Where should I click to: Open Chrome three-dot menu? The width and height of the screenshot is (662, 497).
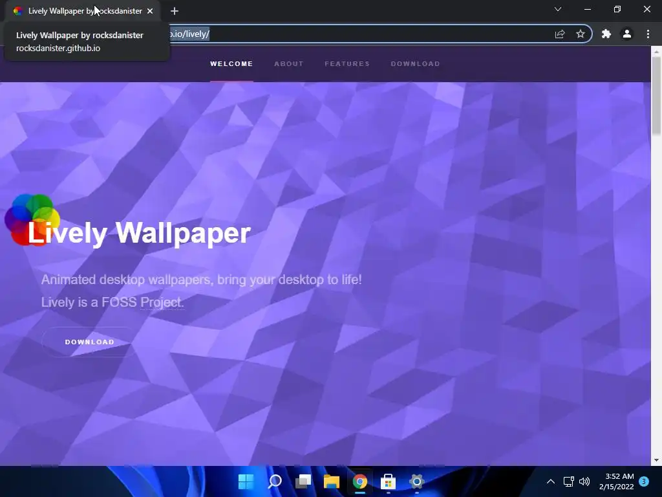[648, 34]
